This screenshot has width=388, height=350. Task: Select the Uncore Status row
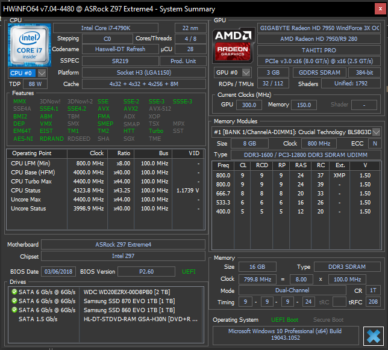[105, 209]
